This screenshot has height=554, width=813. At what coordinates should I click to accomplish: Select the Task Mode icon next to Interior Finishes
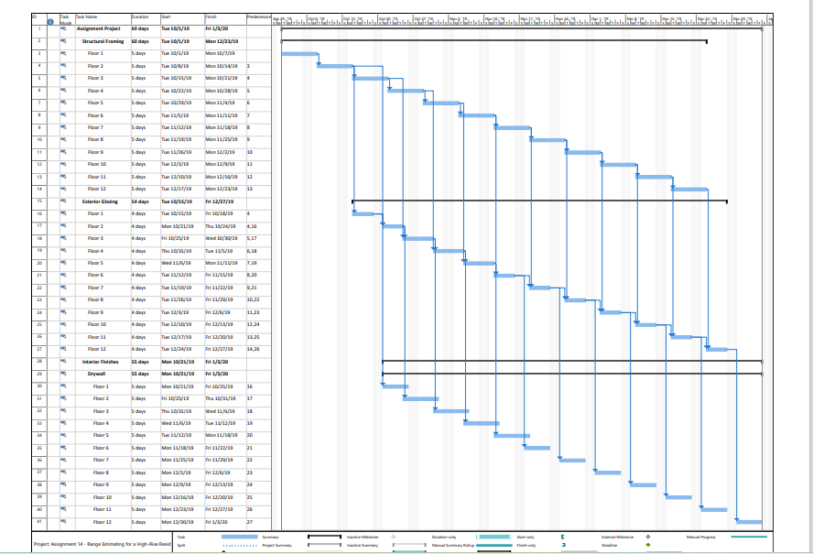coord(64,362)
